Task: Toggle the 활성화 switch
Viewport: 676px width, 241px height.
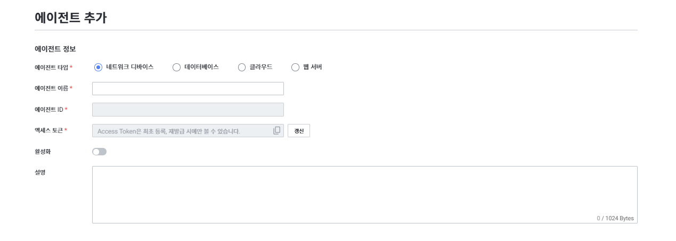Action: (x=100, y=152)
